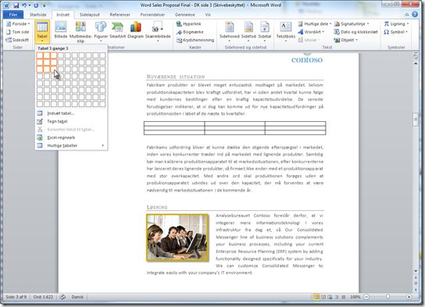Click the Billede picture icon
This screenshot has height=307, width=425.
click(x=61, y=30)
